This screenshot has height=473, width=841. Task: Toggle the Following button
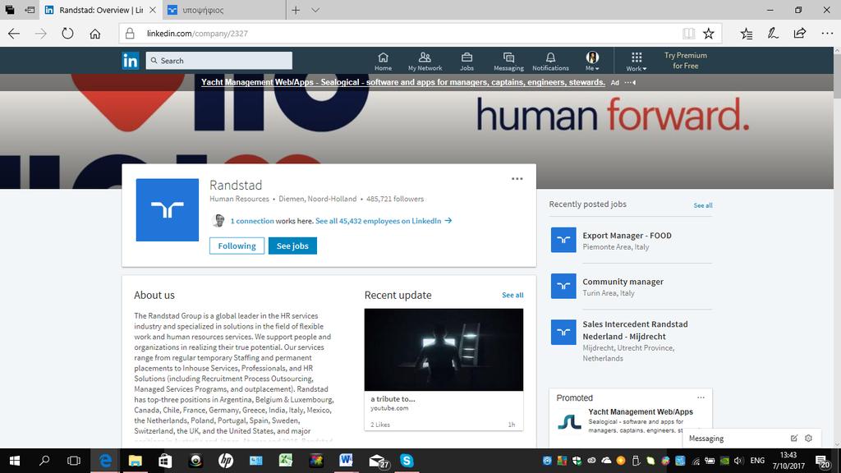point(237,246)
